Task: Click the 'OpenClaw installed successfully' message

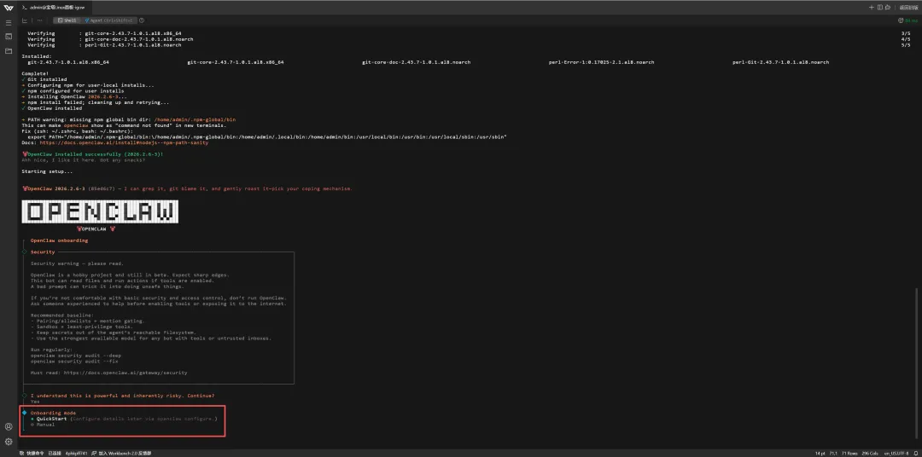Action: (x=92, y=154)
